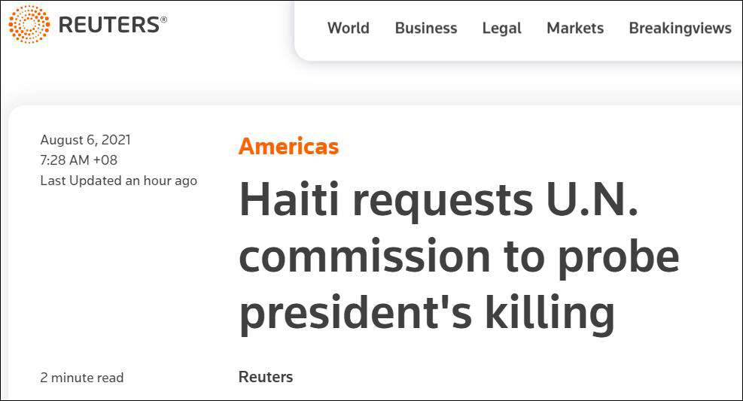Screen dimensions: 743x401
Task: Click the Reuters author byline
Action: [266, 377]
